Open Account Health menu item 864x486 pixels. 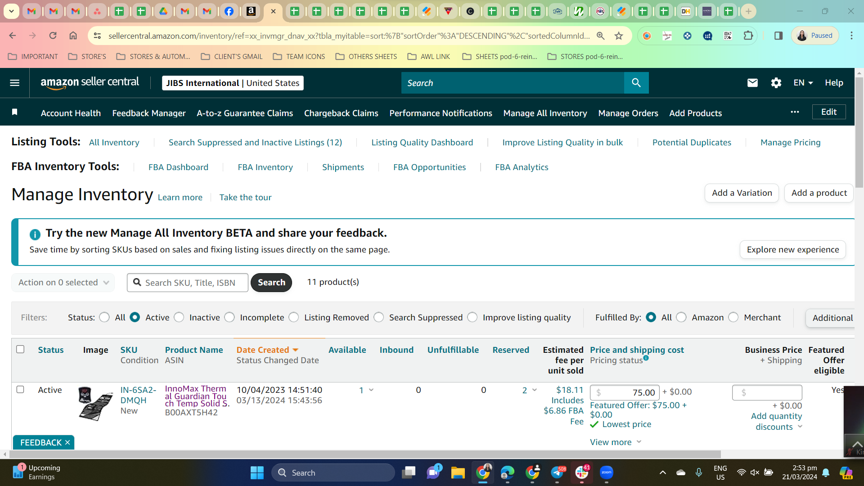71,113
